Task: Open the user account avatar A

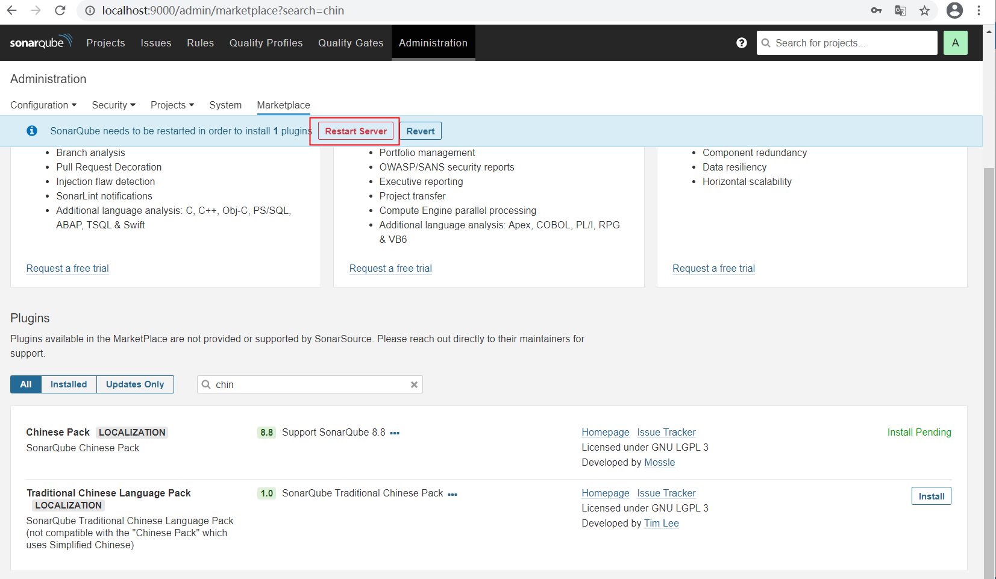Action: pyautogui.click(x=955, y=43)
